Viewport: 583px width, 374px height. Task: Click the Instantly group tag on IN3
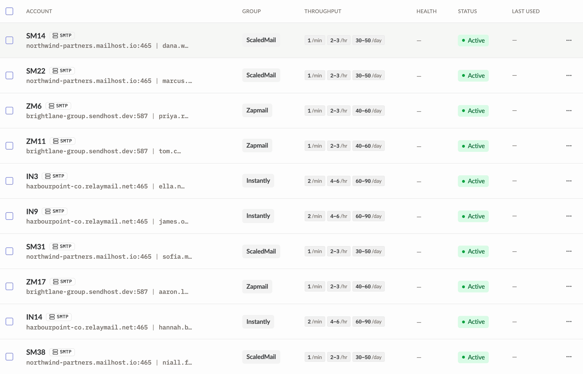point(258,181)
